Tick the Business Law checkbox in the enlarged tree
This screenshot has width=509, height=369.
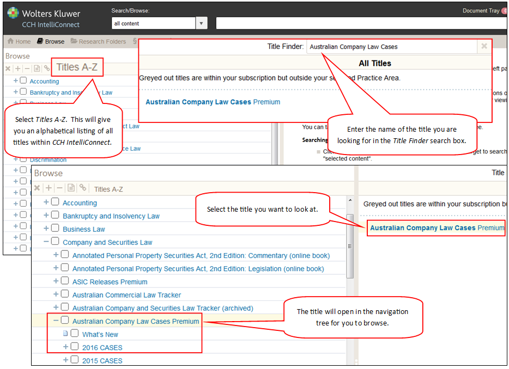pyautogui.click(x=55, y=228)
